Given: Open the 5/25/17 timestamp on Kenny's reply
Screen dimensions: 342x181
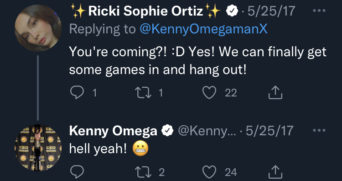Looking at the screenshot, I should tap(269, 131).
